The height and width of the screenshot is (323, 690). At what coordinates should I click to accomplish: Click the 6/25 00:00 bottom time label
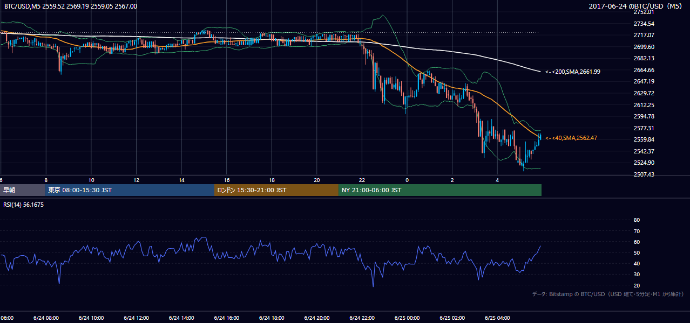[x=407, y=318]
